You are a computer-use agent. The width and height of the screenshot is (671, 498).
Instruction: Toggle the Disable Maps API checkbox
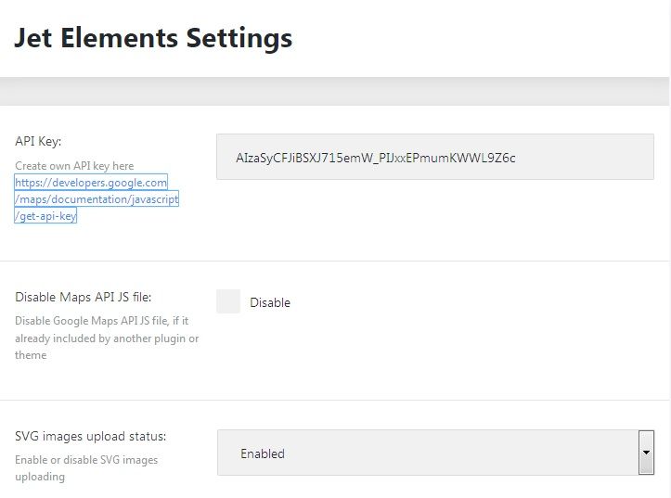click(x=228, y=301)
